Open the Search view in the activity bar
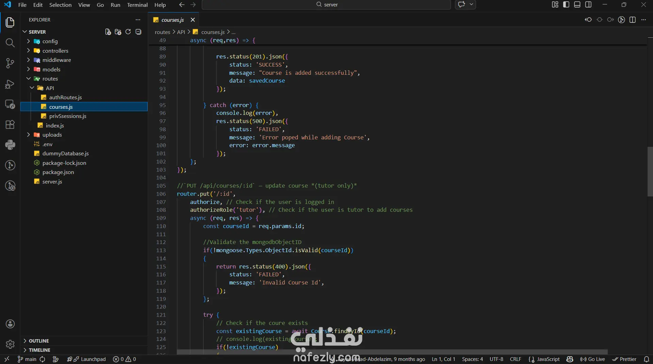This screenshot has width=653, height=364. pos(10,43)
